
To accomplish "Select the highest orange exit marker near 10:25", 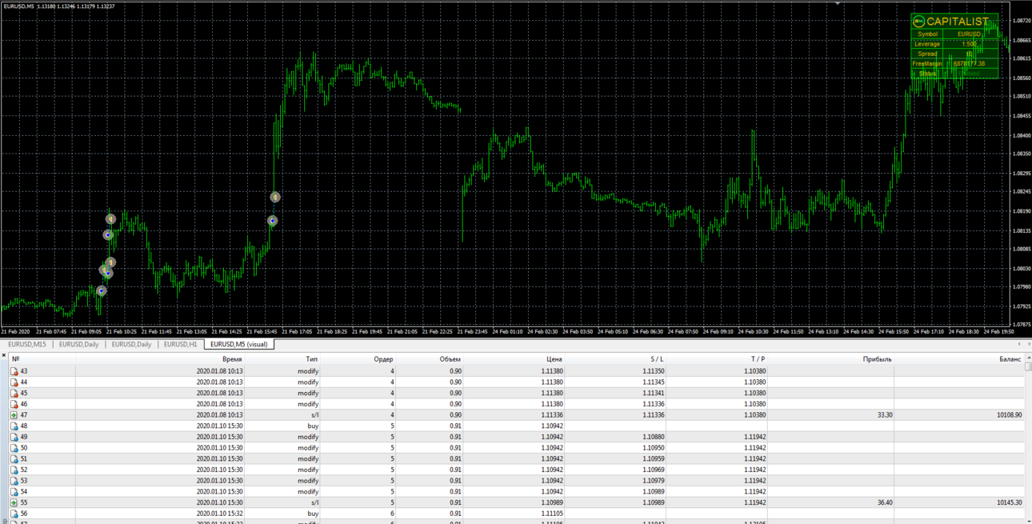I will point(111,219).
